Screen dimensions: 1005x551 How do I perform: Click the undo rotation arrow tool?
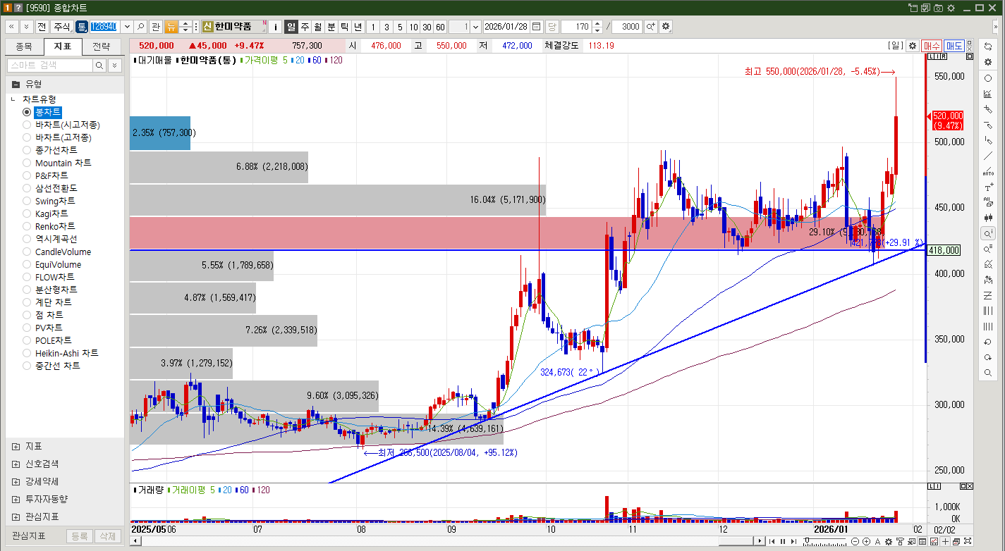(987, 342)
